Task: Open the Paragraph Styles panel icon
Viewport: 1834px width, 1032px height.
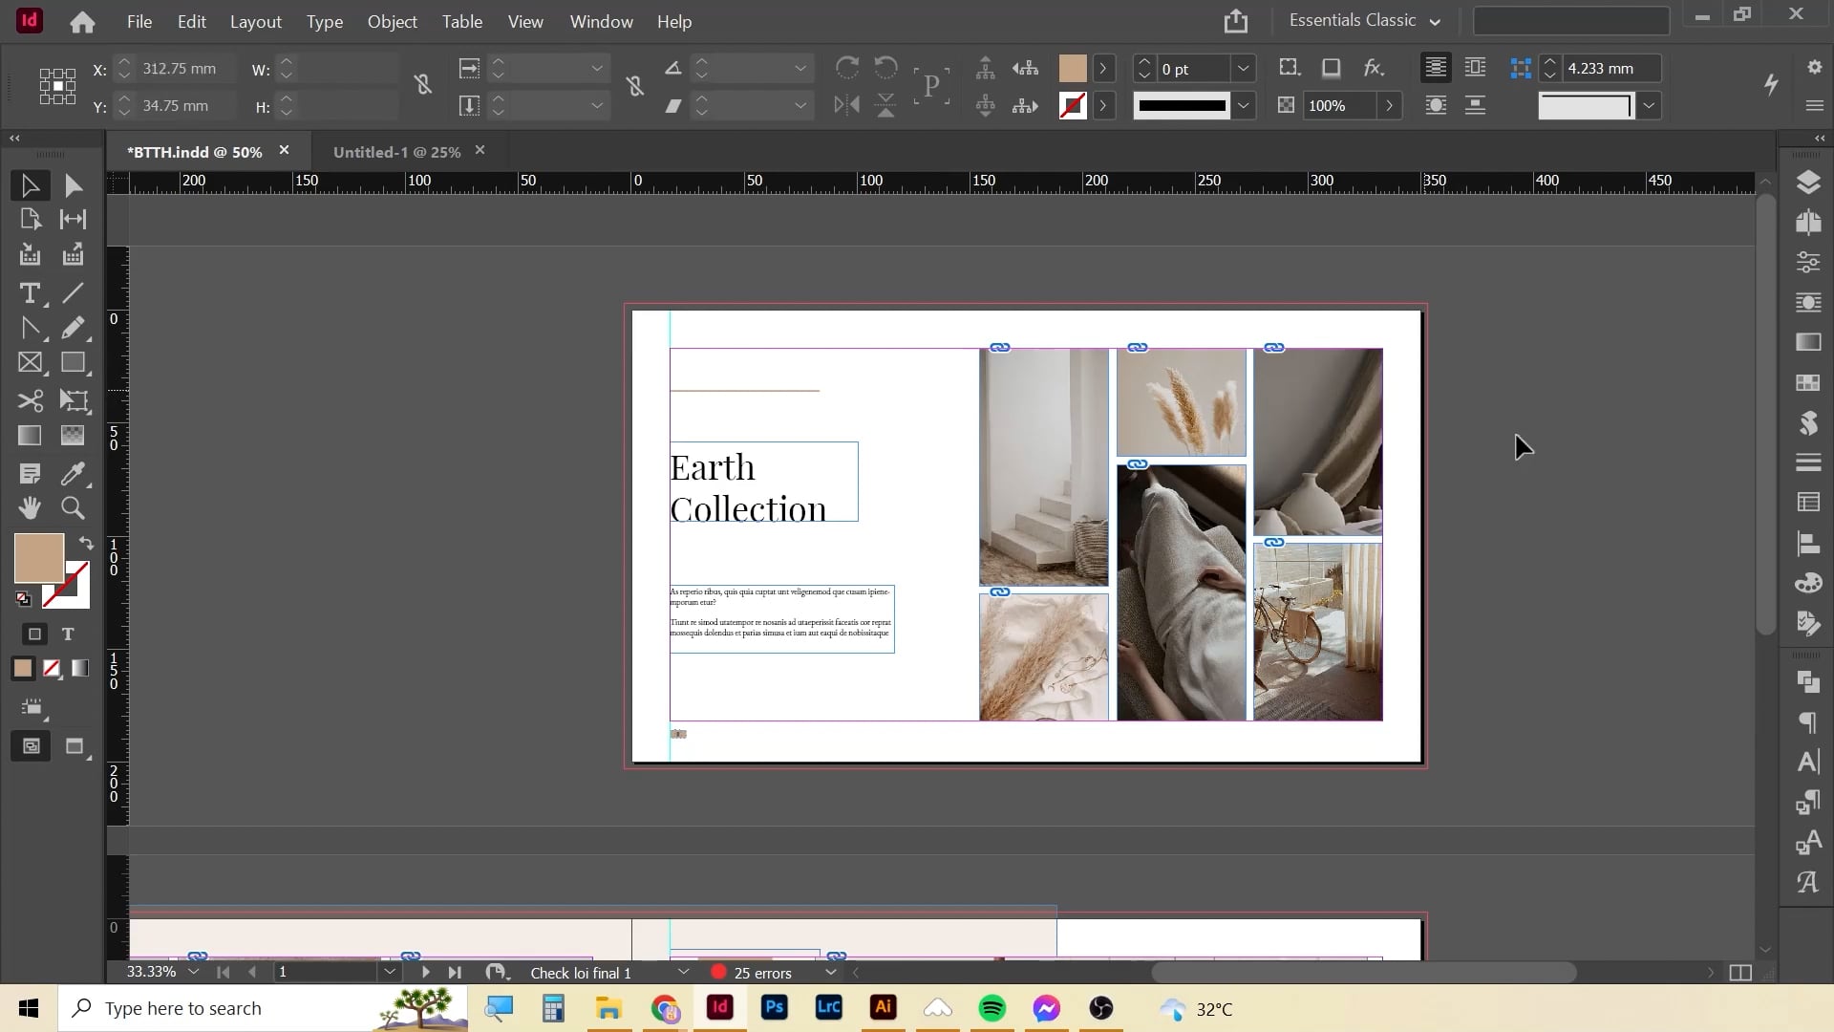Action: click(x=1807, y=803)
